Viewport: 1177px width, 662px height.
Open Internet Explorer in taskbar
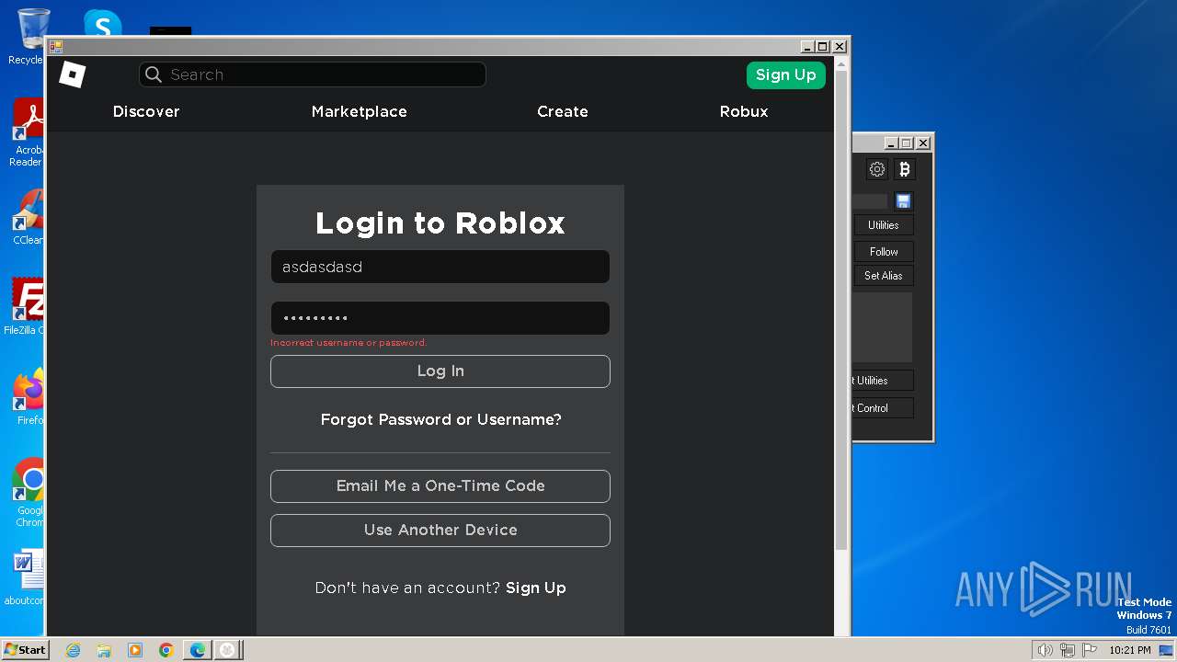click(x=74, y=650)
